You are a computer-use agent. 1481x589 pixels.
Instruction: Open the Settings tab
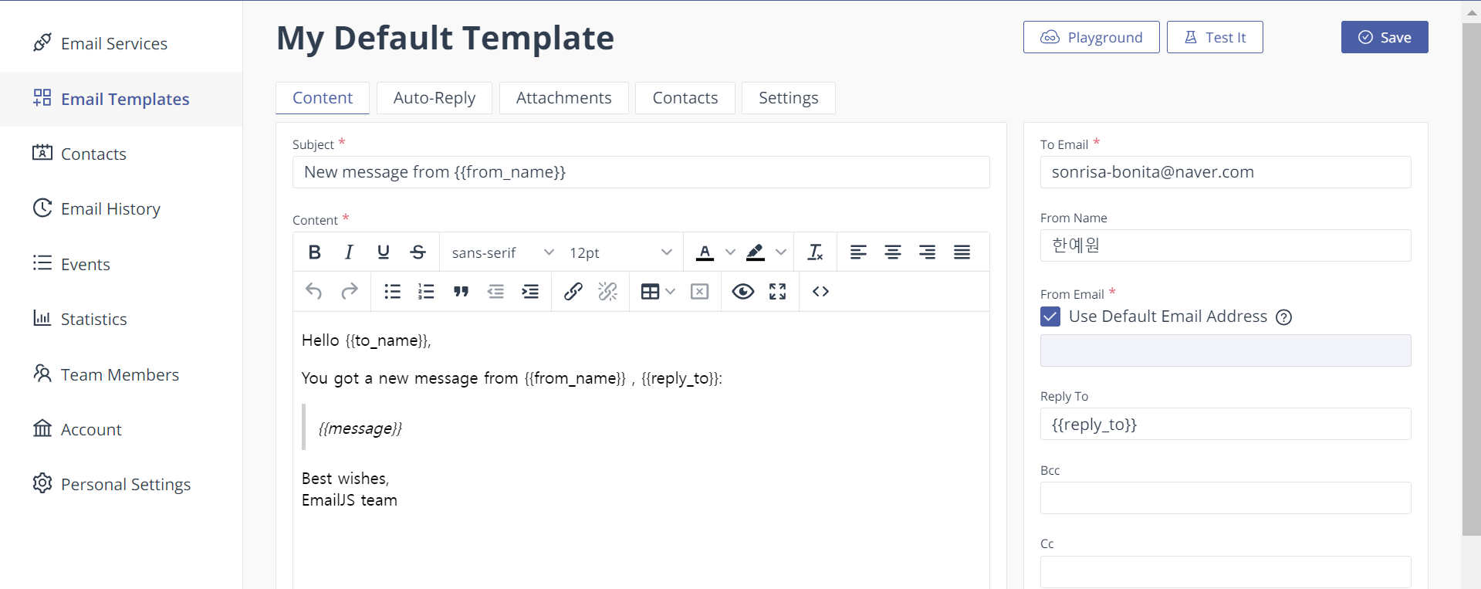[789, 98]
